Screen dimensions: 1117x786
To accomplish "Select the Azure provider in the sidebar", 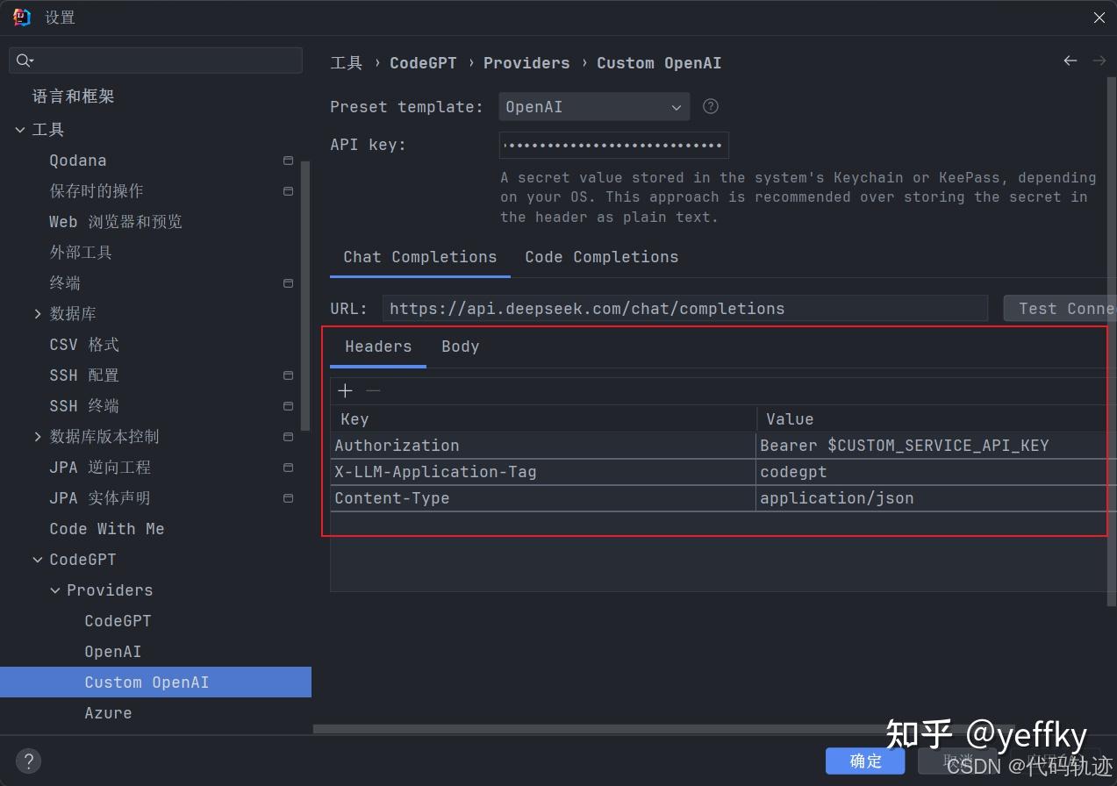I will click(108, 712).
